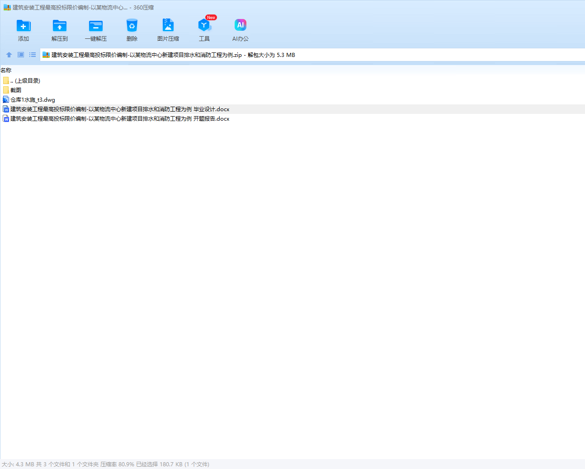Select the 截图 folder icon
Screen dimensions: 585x469
[6, 90]
